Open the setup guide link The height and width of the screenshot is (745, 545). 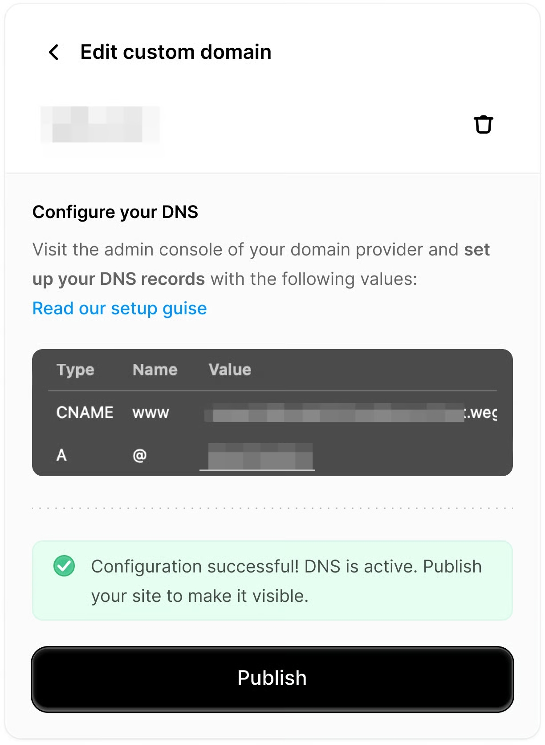click(120, 308)
